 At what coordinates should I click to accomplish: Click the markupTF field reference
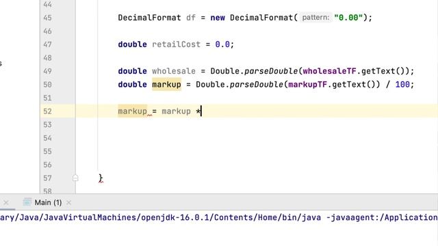(307, 85)
